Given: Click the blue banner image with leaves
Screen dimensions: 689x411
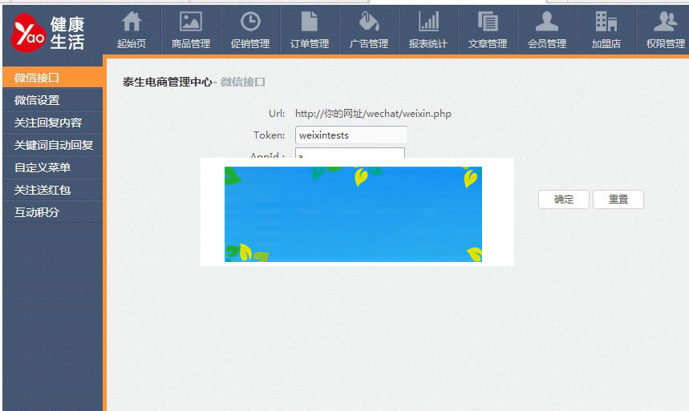Looking at the screenshot, I should [x=353, y=214].
